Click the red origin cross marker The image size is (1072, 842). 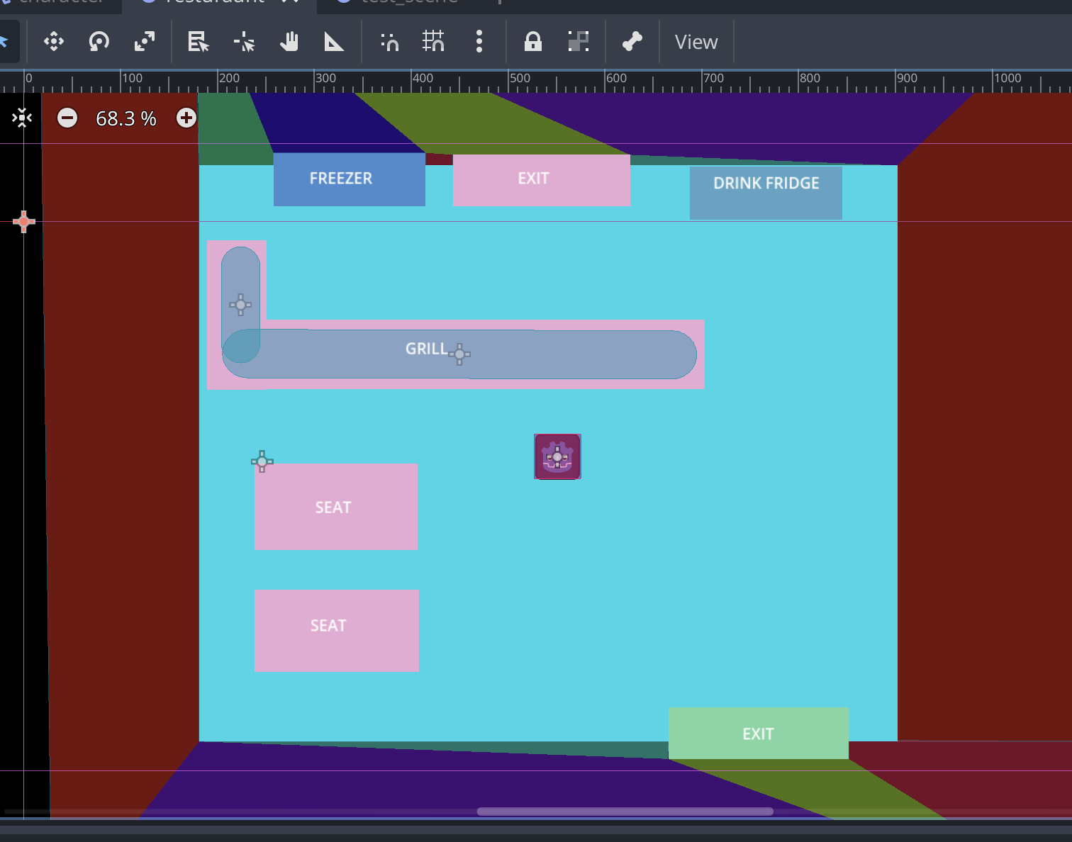23,222
